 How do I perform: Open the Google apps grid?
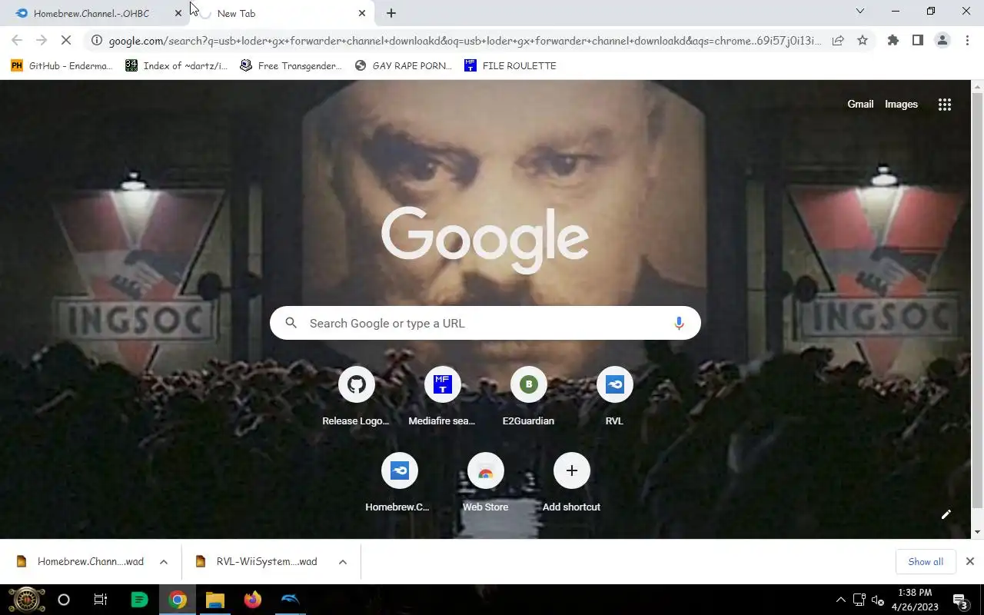(x=945, y=105)
